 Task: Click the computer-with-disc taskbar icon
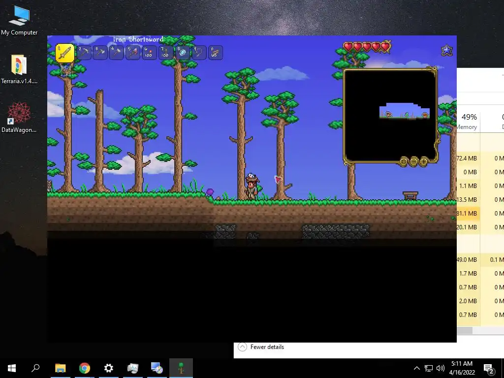pyautogui.click(x=157, y=368)
